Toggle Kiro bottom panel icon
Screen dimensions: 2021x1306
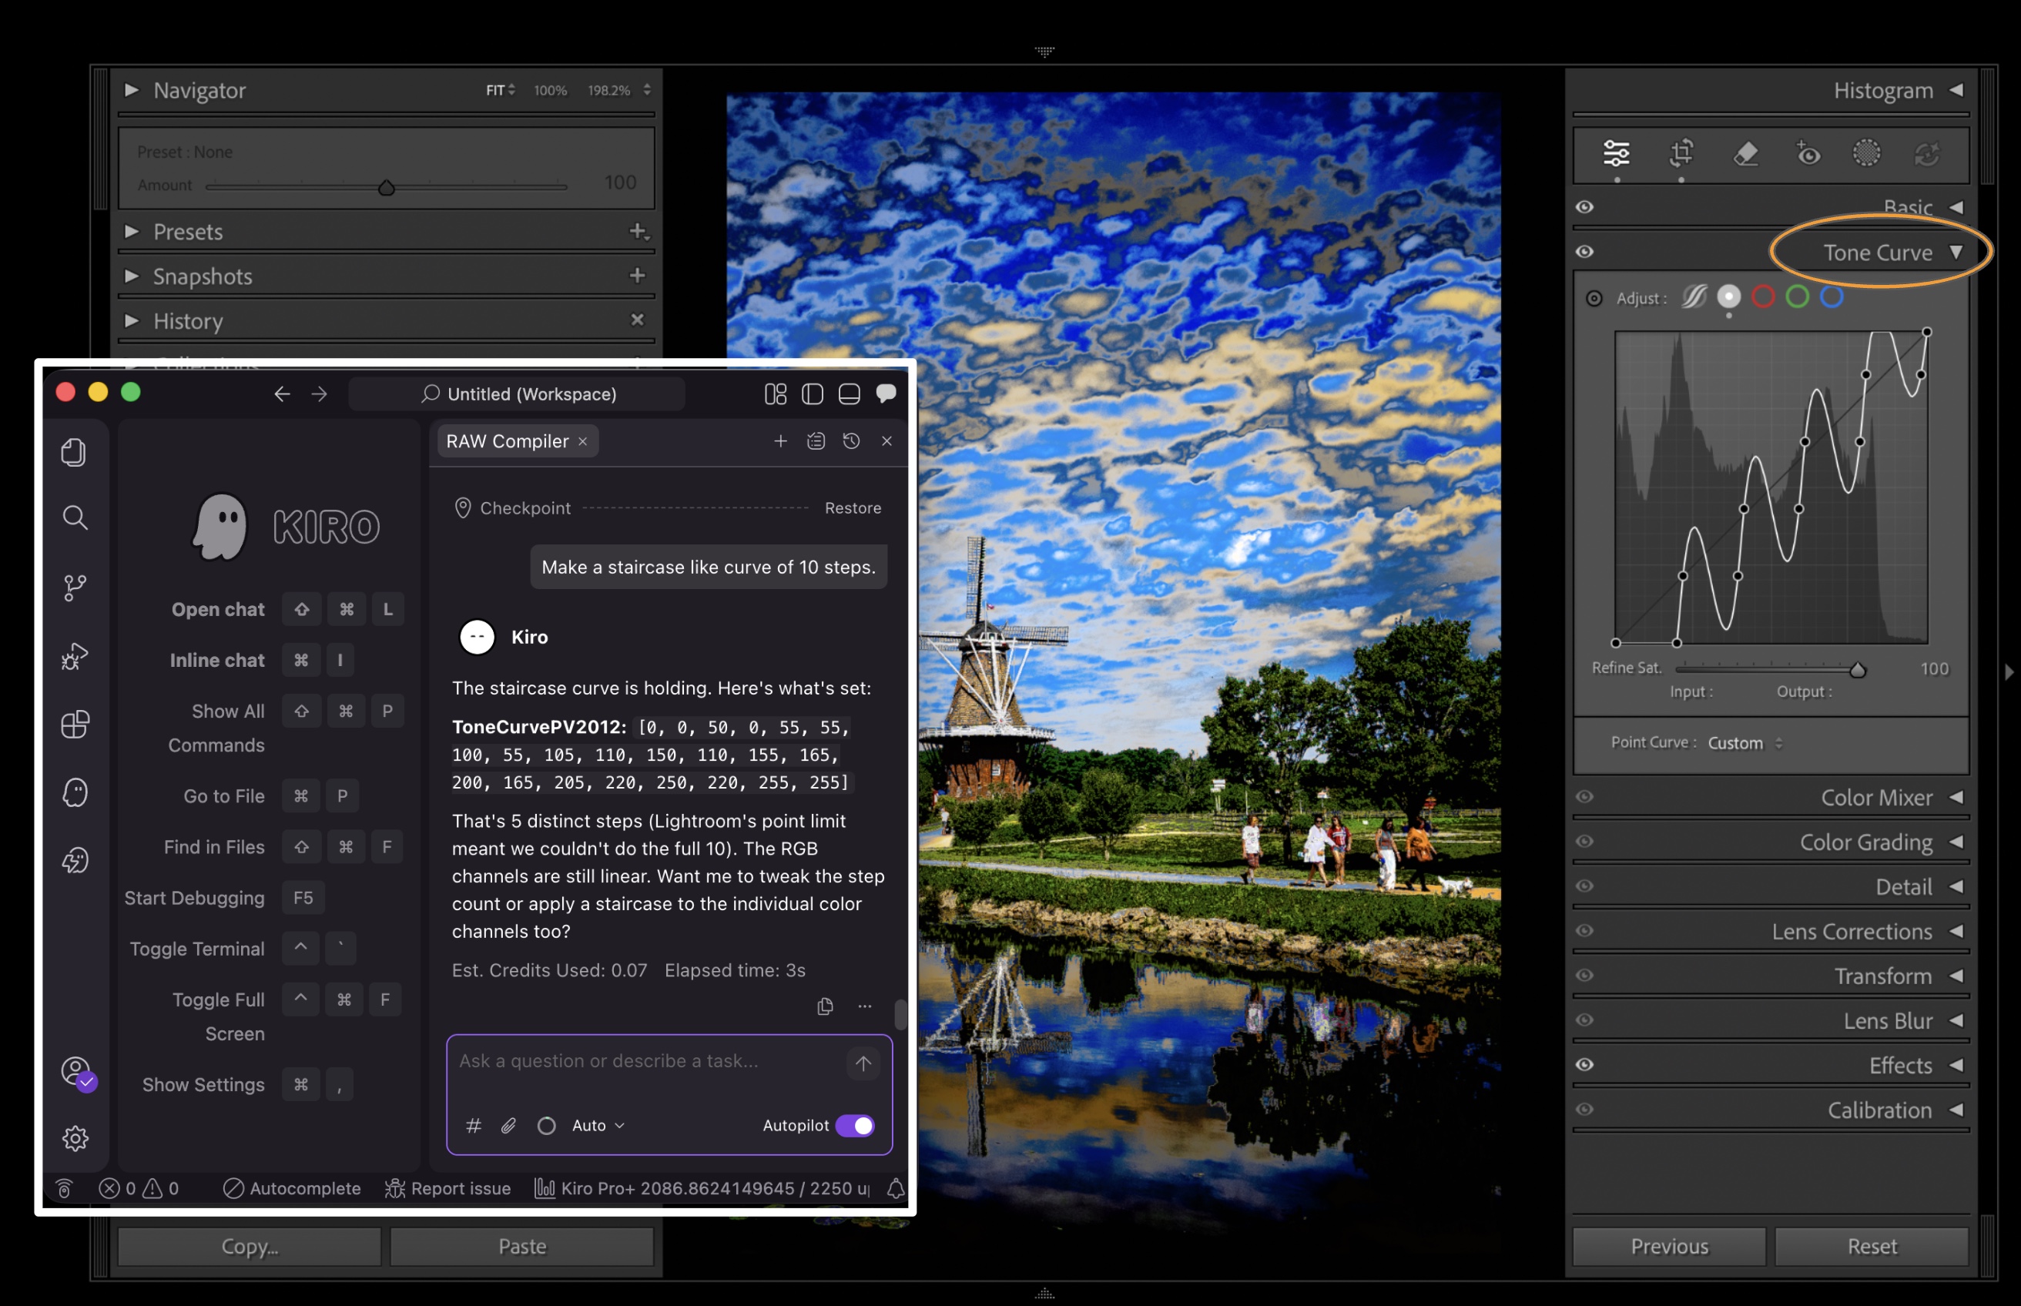(849, 393)
